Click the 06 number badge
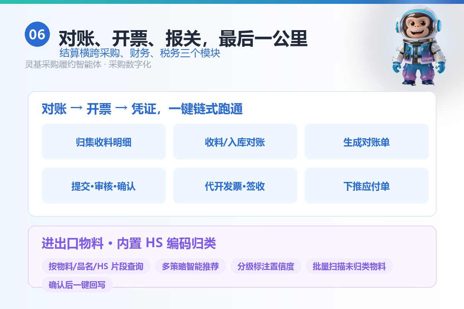 37,34
